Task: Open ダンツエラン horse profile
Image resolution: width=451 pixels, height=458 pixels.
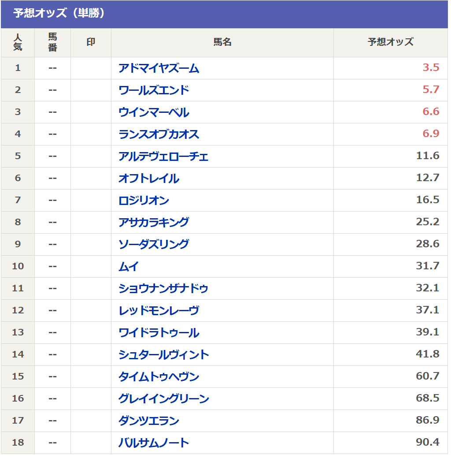Action: [x=149, y=421]
